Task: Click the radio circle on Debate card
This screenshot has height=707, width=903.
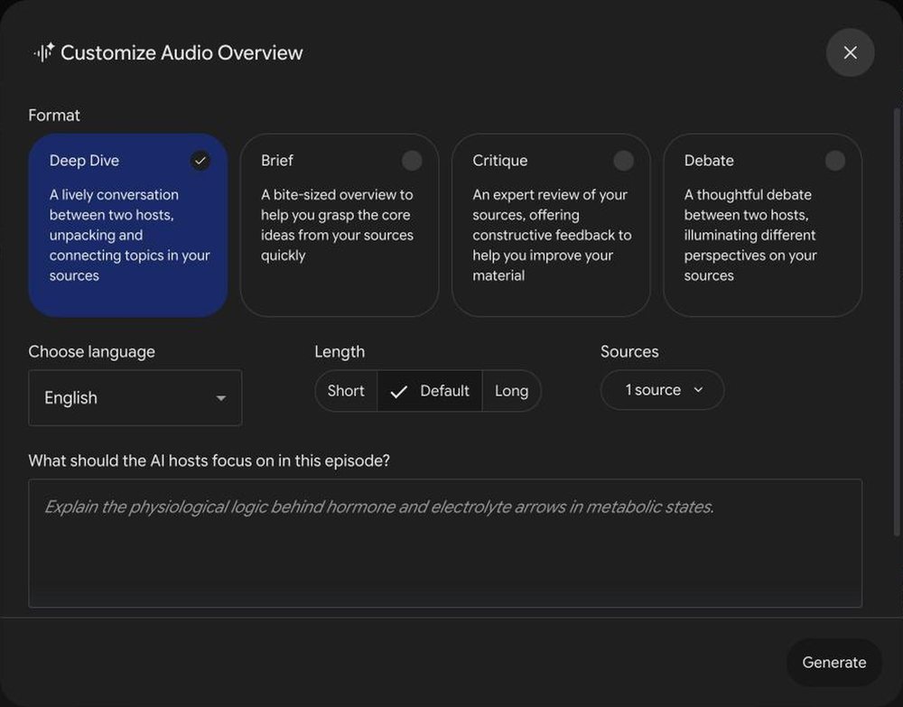Action: click(x=835, y=161)
